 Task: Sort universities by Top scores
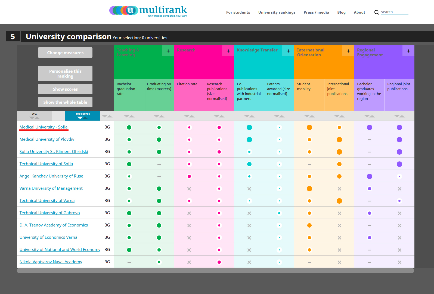click(83, 116)
